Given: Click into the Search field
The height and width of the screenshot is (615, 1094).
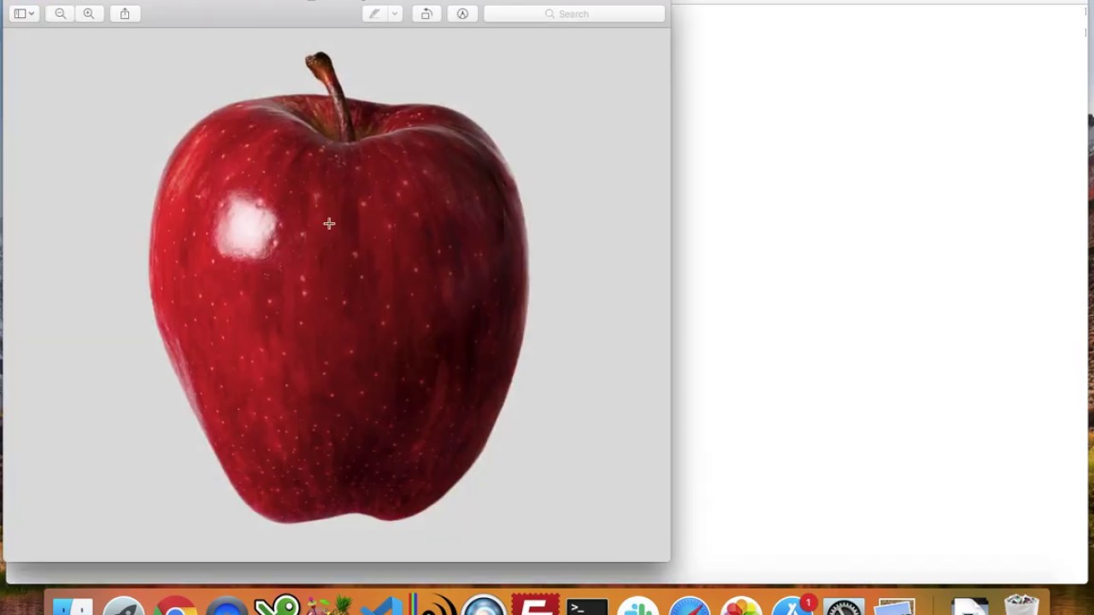Looking at the screenshot, I should coord(574,14).
